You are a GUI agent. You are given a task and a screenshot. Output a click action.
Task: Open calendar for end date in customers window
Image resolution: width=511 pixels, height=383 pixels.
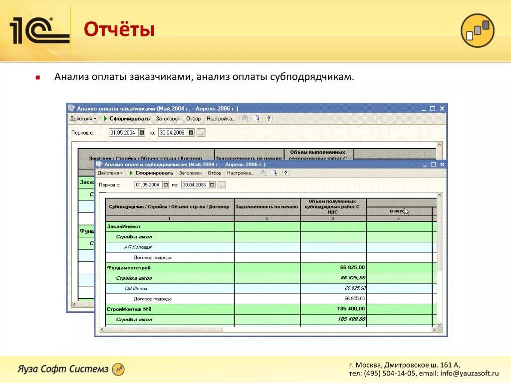191,133
